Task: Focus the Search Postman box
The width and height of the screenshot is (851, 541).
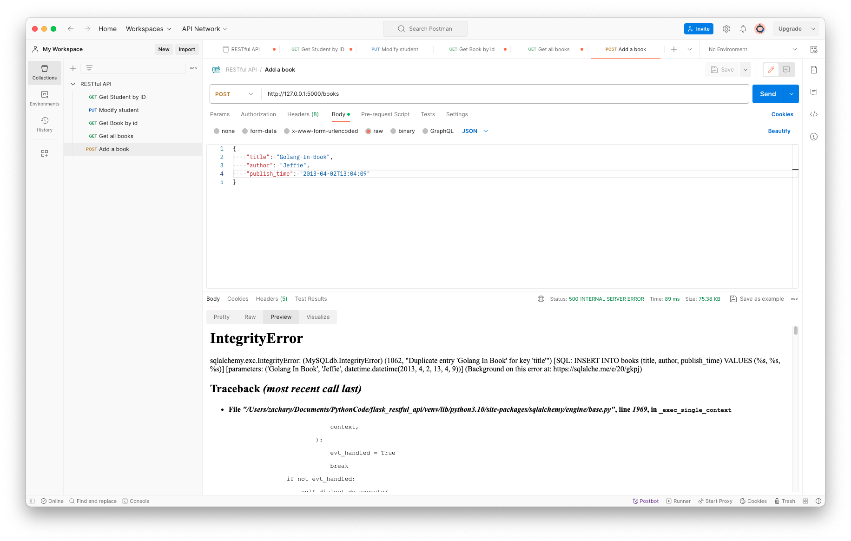Action: [425, 29]
